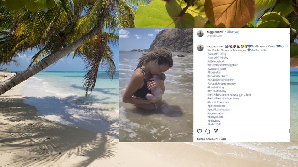Click the caption panel scrollbar
The width and height of the screenshot is (298, 167).
289,131
